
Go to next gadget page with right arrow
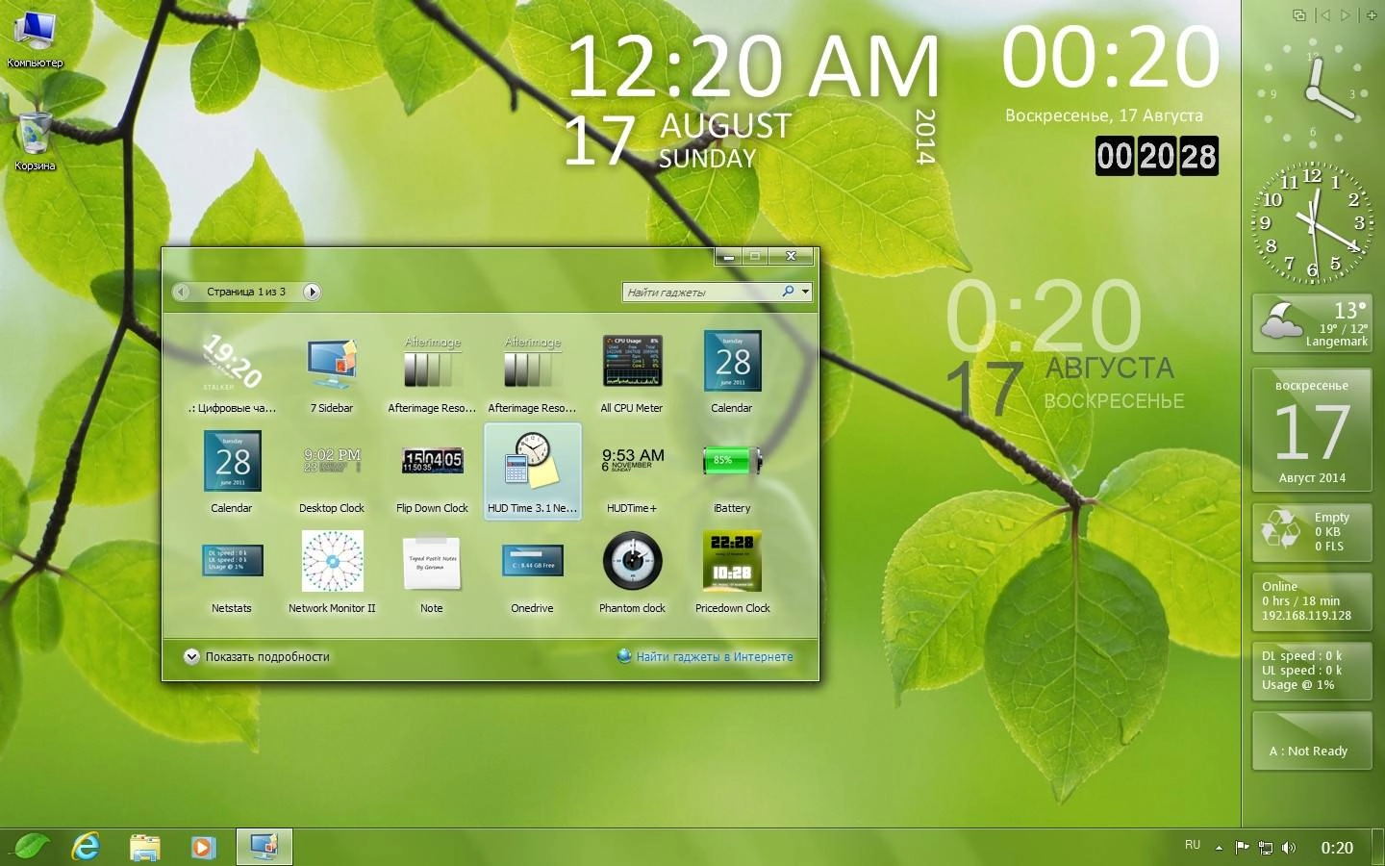pos(312,292)
